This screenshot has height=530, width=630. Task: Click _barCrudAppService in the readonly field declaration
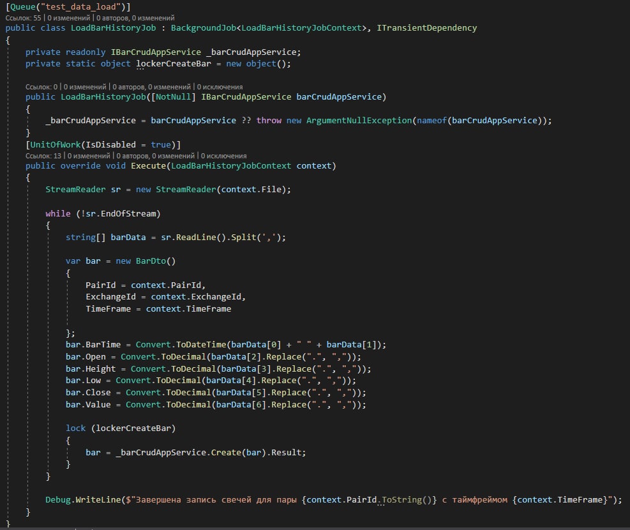click(251, 52)
